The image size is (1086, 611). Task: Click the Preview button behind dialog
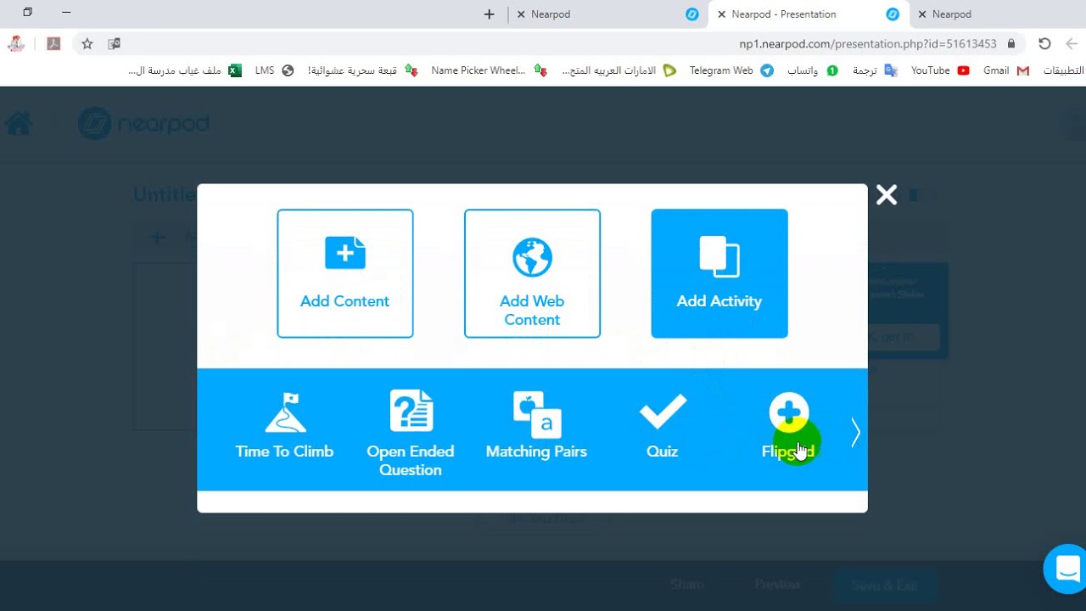click(777, 584)
